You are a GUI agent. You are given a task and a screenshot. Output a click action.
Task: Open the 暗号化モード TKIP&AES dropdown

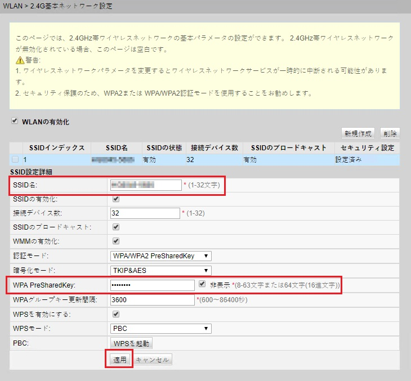coord(161,270)
